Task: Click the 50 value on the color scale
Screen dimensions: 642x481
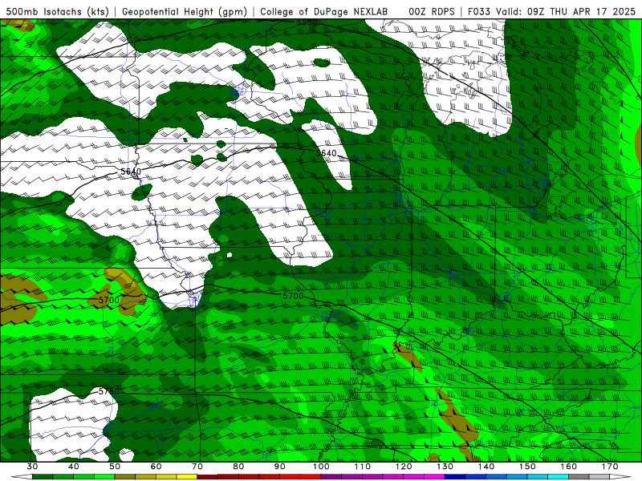Action: [x=115, y=467]
